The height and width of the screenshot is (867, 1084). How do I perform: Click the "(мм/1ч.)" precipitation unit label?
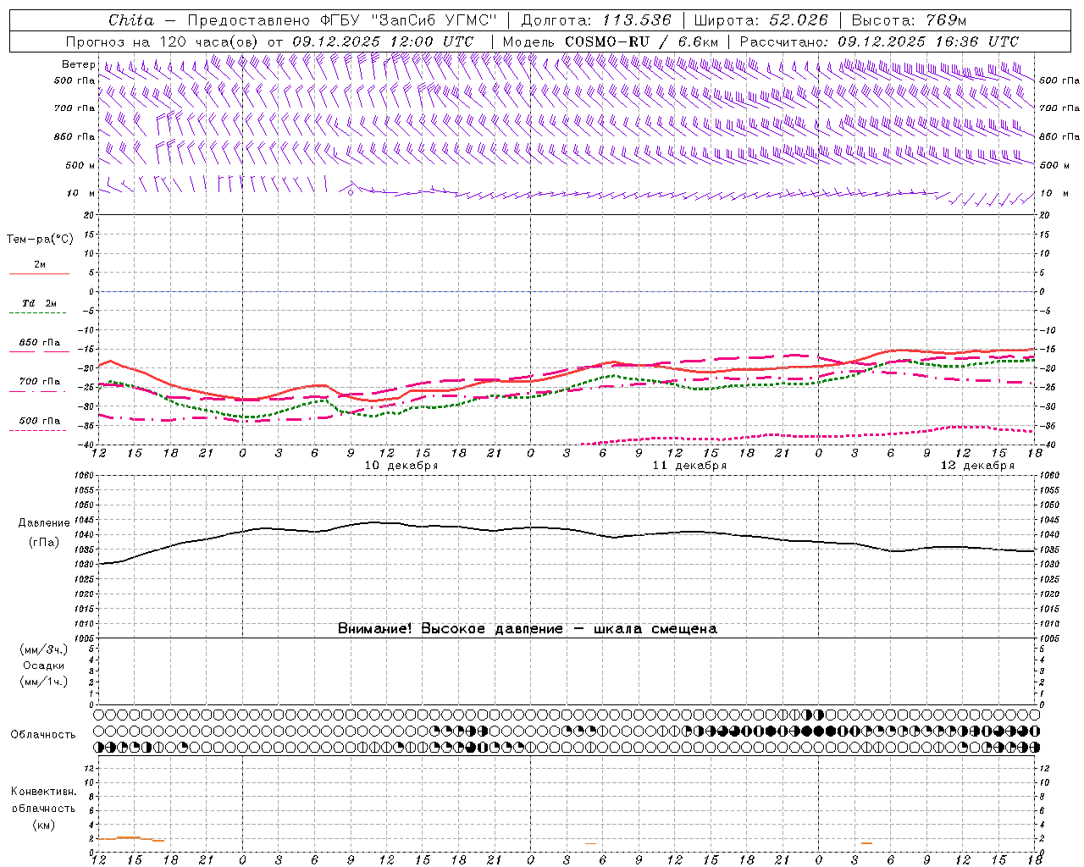coord(44,682)
